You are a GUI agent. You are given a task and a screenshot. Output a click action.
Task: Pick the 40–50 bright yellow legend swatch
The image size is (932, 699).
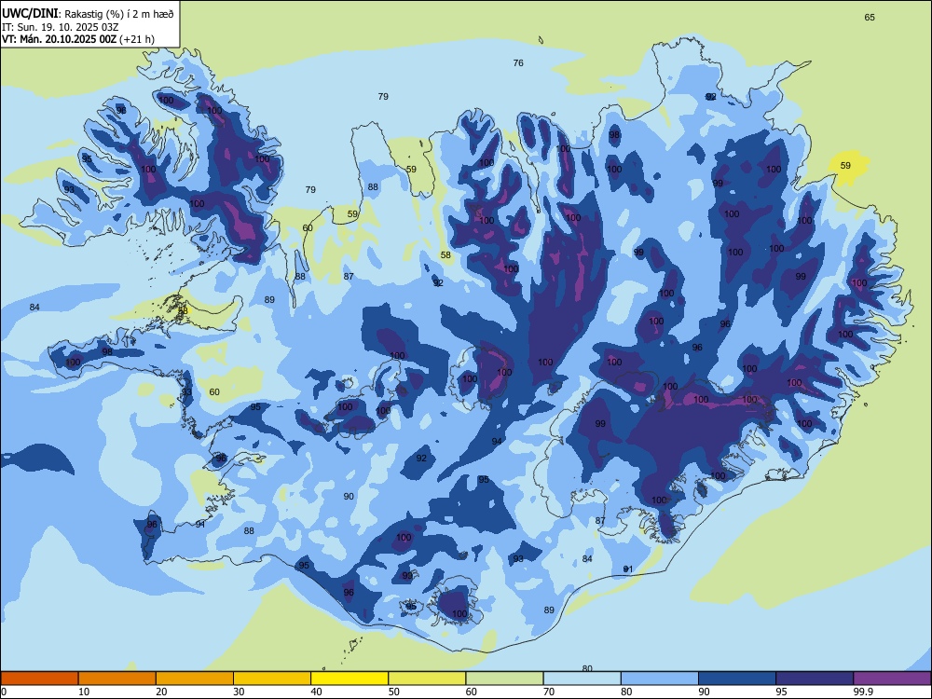349,678
